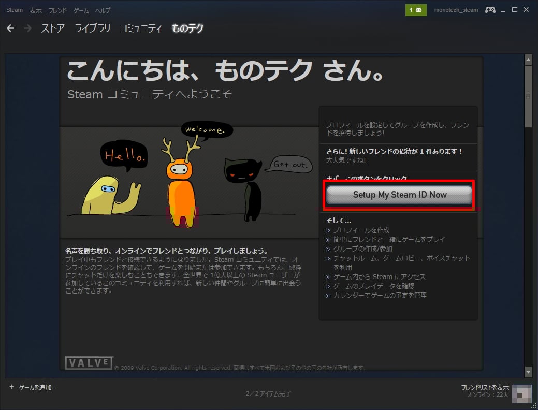Open the ヘルプ menu
538x410 pixels.
[x=103, y=10]
